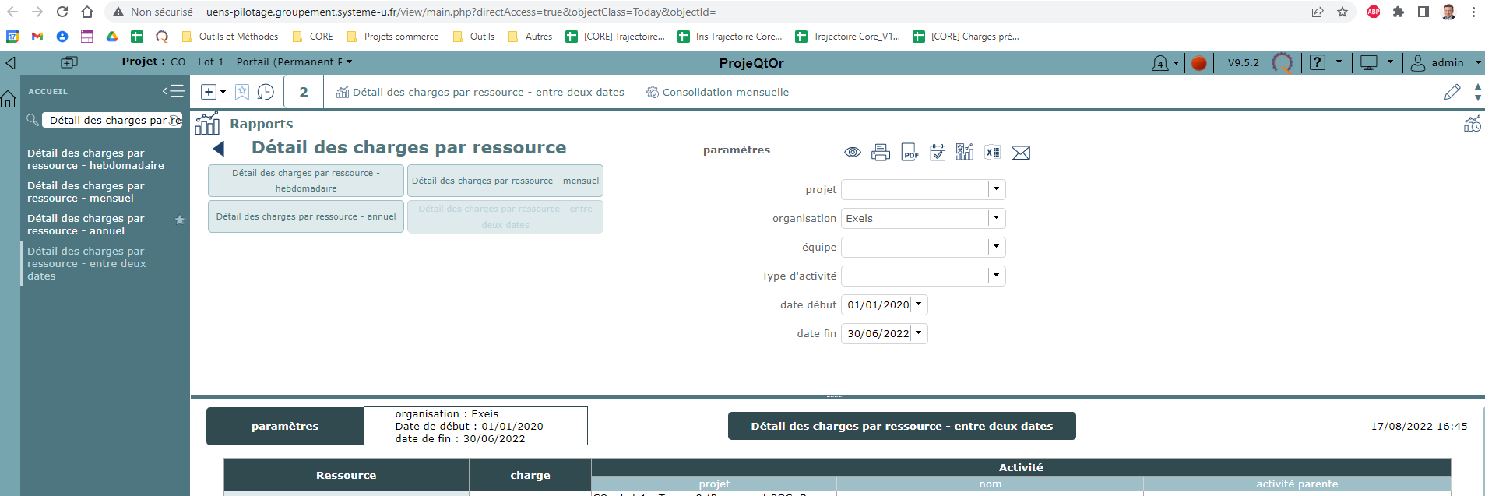Export the report to Excel

[993, 153]
